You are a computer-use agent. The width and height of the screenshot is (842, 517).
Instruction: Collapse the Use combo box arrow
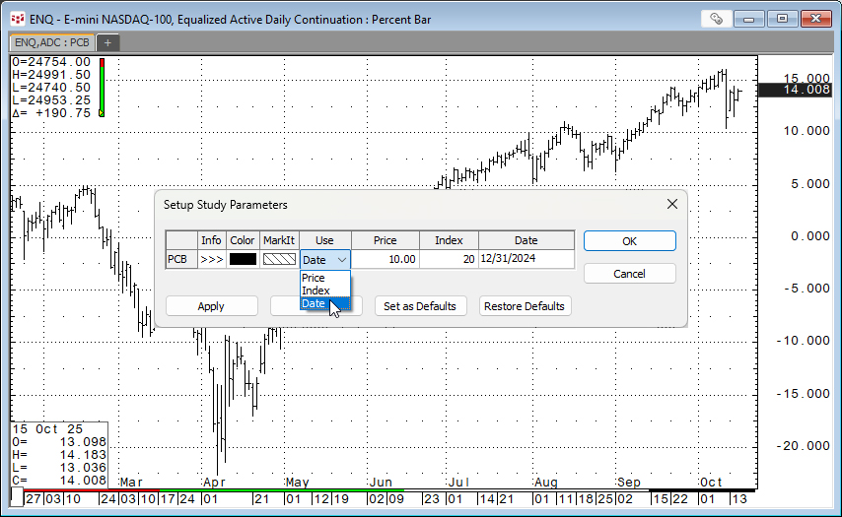coord(341,260)
